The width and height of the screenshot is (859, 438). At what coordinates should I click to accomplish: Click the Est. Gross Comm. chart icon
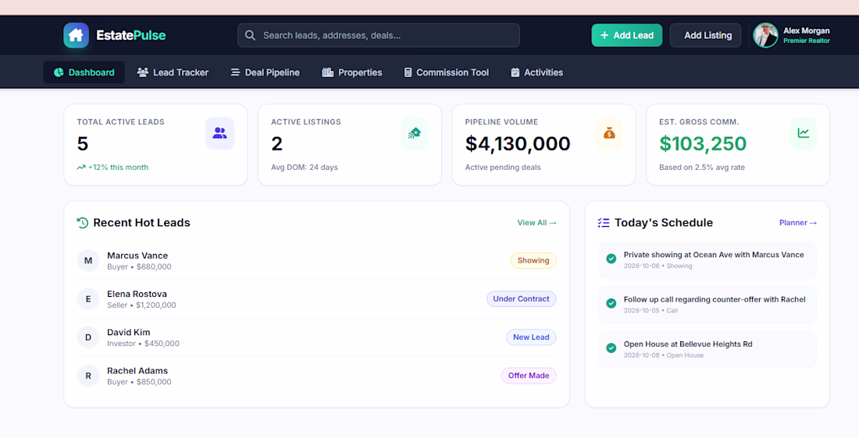pos(803,132)
